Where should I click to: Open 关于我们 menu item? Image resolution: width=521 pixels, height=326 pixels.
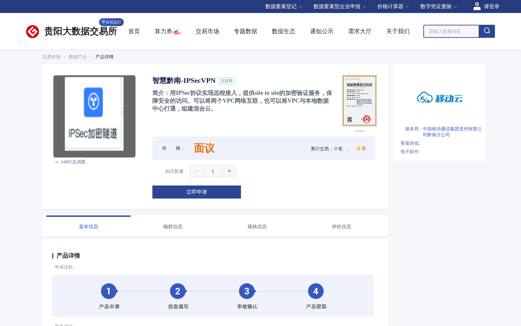tap(398, 31)
